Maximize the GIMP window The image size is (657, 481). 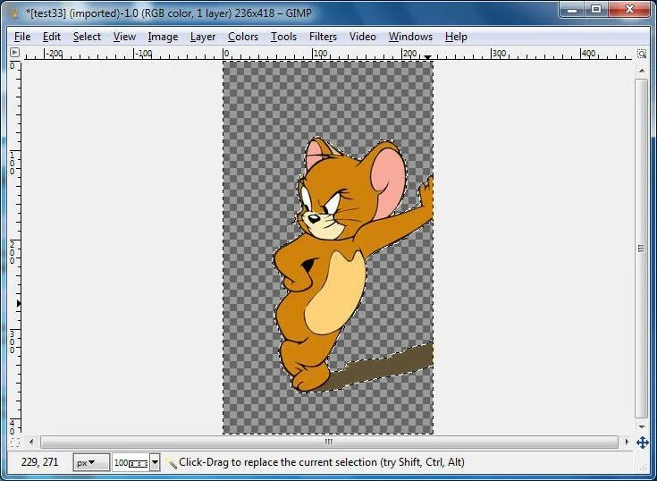click(x=596, y=9)
